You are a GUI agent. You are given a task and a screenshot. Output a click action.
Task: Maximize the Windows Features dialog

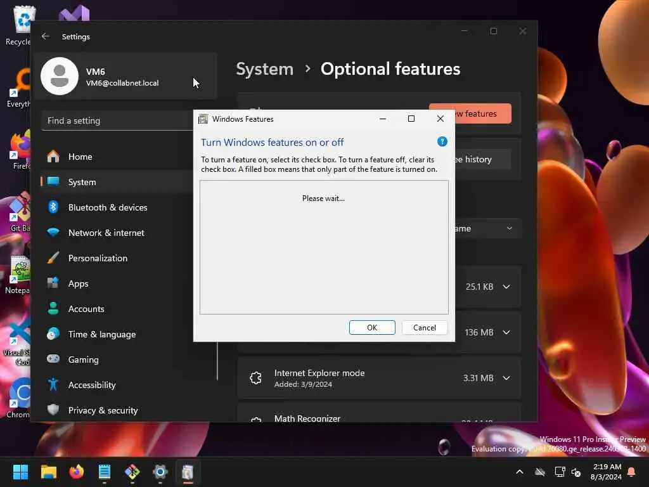(411, 119)
